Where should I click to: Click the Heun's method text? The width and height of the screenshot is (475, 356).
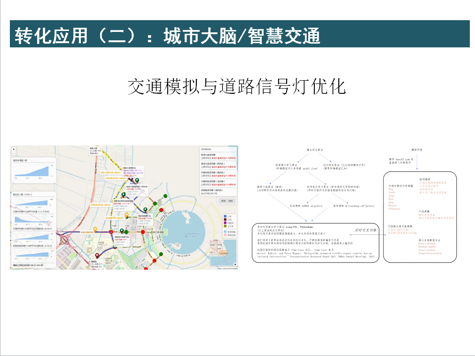click(427, 250)
